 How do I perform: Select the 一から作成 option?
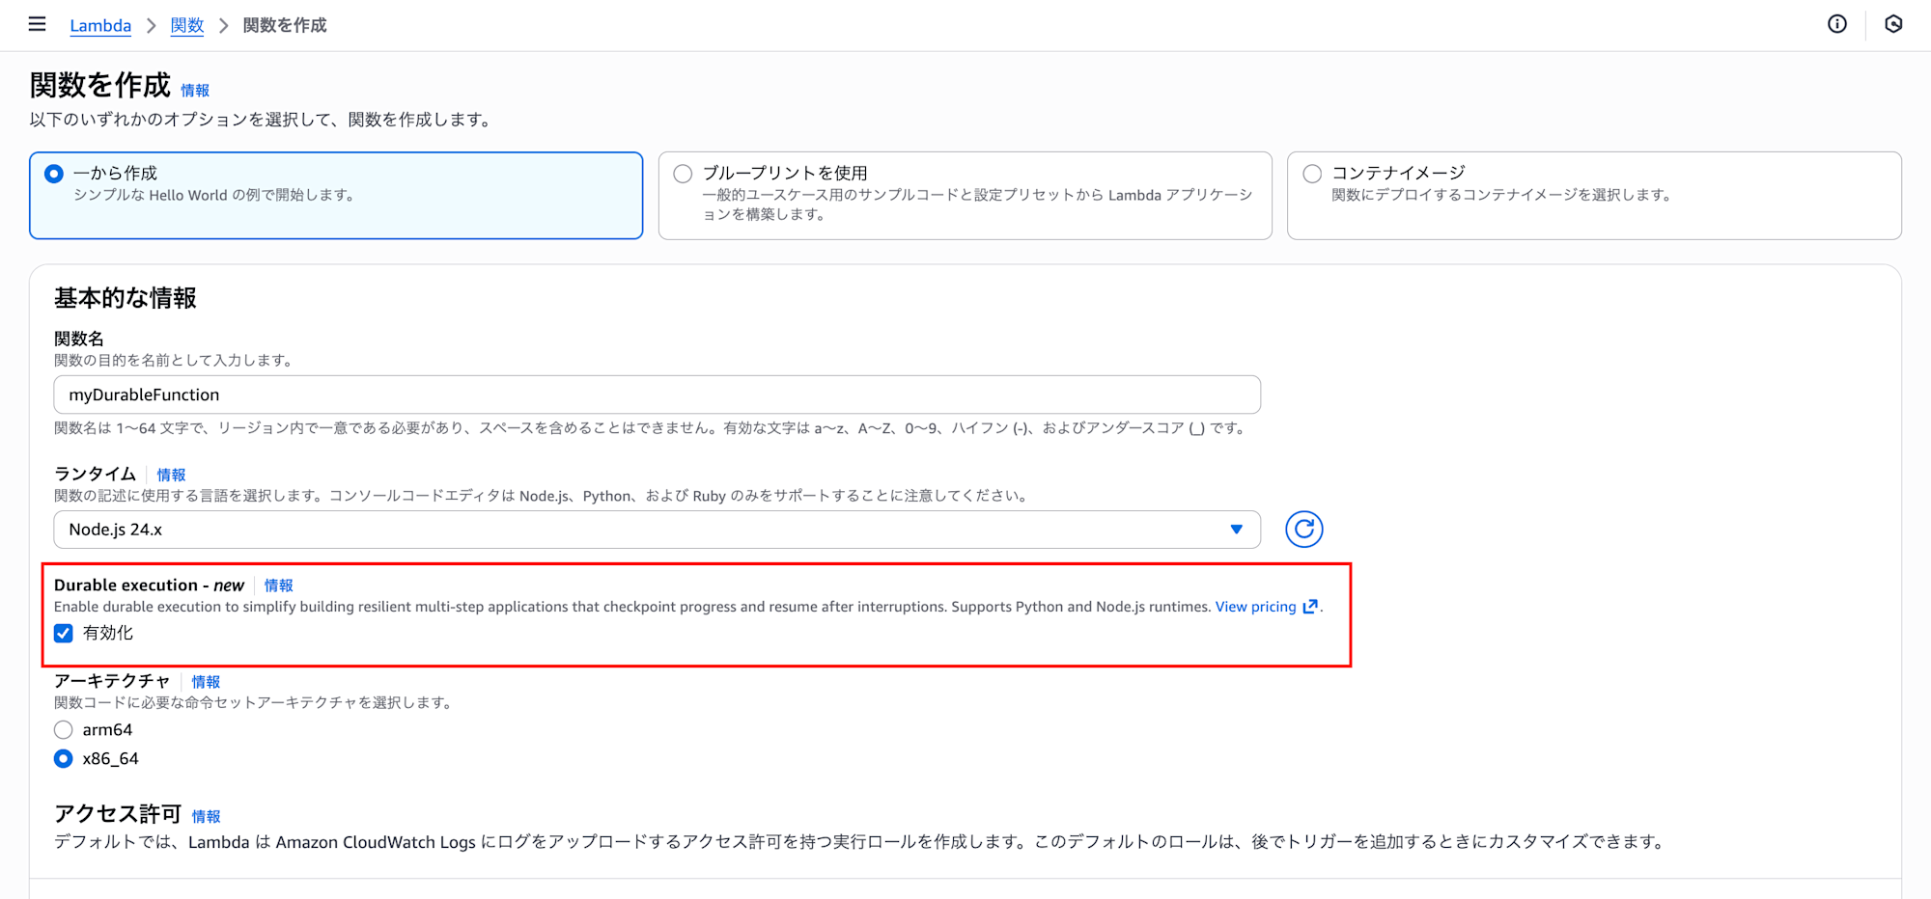point(55,174)
